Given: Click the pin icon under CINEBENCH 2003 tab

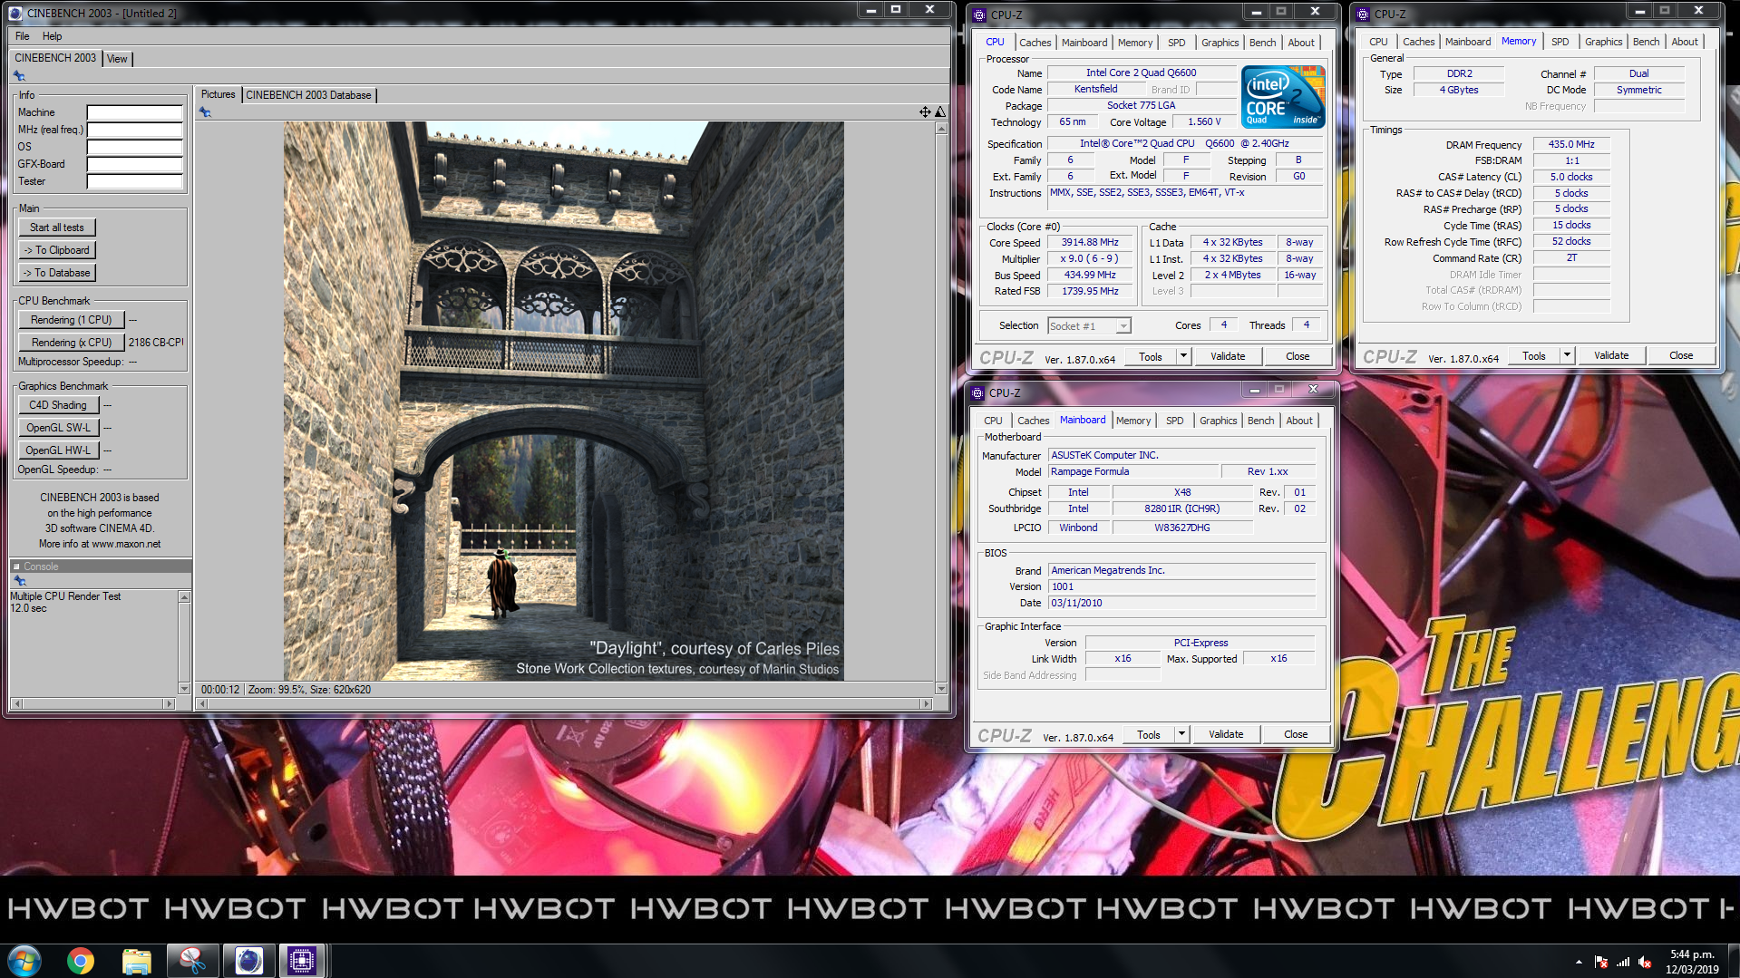Looking at the screenshot, I should [19, 76].
